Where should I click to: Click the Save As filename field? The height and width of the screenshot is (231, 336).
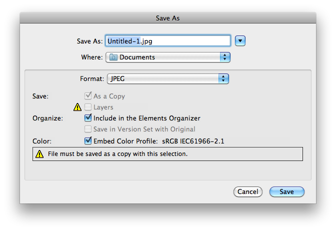point(167,40)
